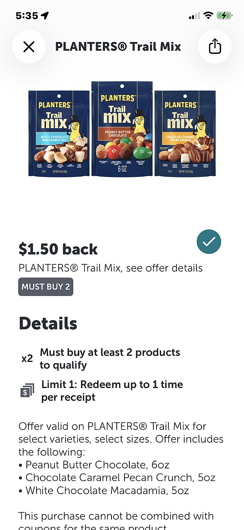The width and height of the screenshot is (244, 530).
Task: Tap the 5:35 clock in status bar
Action: [x=27, y=16]
